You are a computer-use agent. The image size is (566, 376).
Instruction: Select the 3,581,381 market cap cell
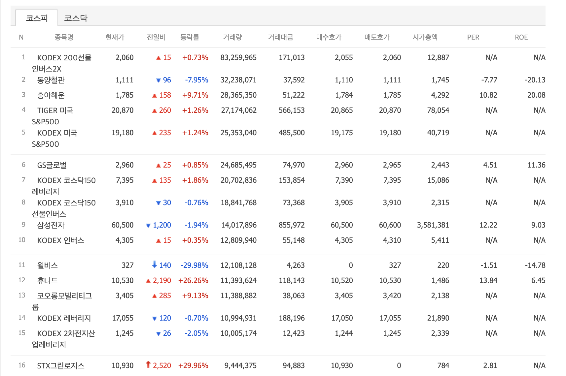click(x=433, y=225)
